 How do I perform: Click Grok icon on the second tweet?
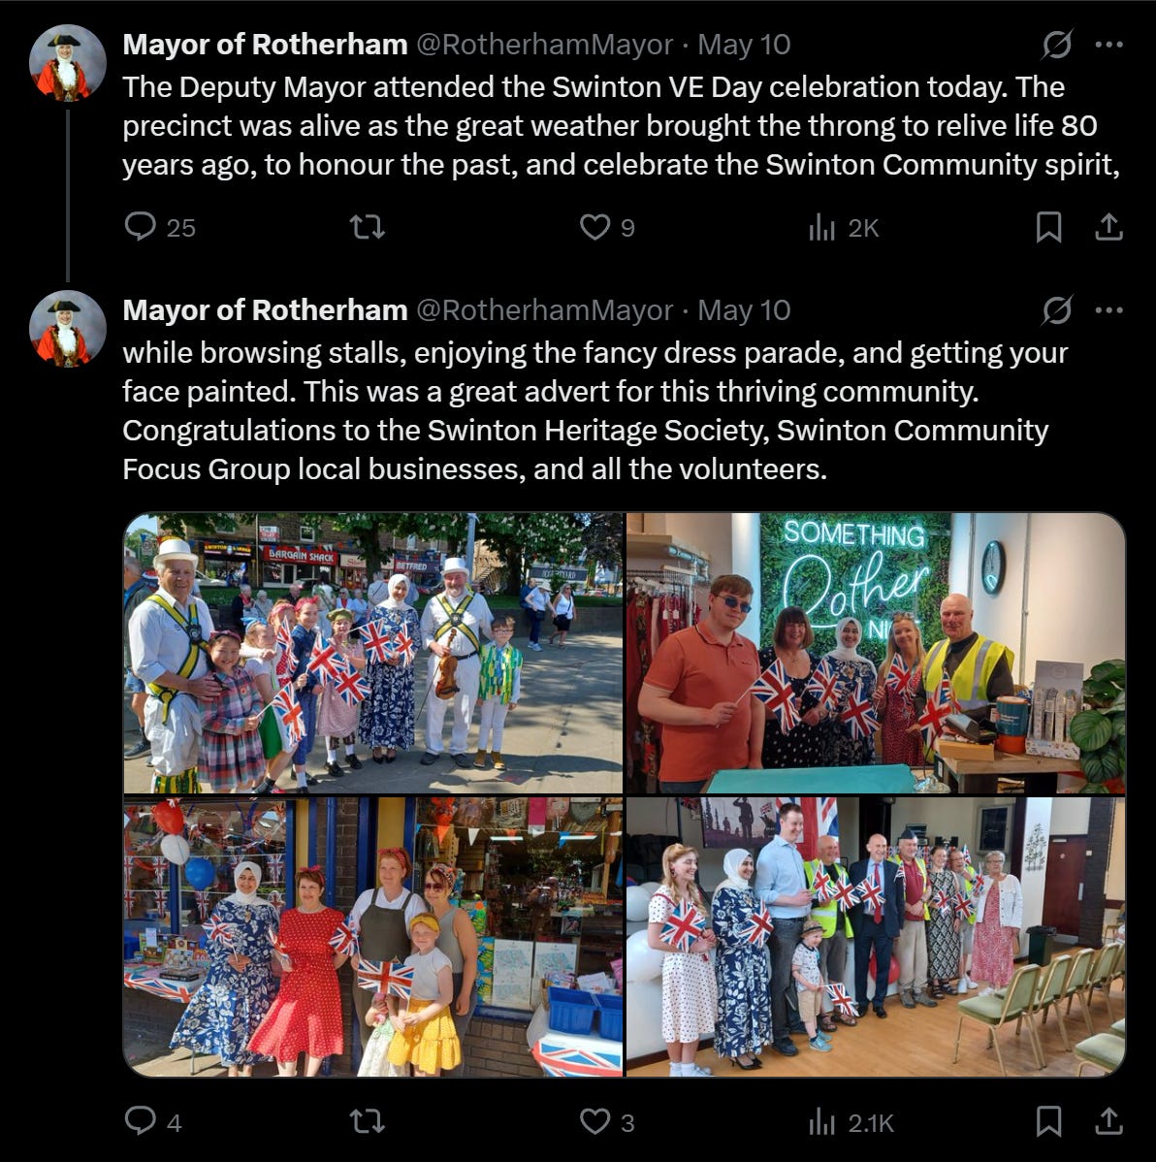[1057, 309]
